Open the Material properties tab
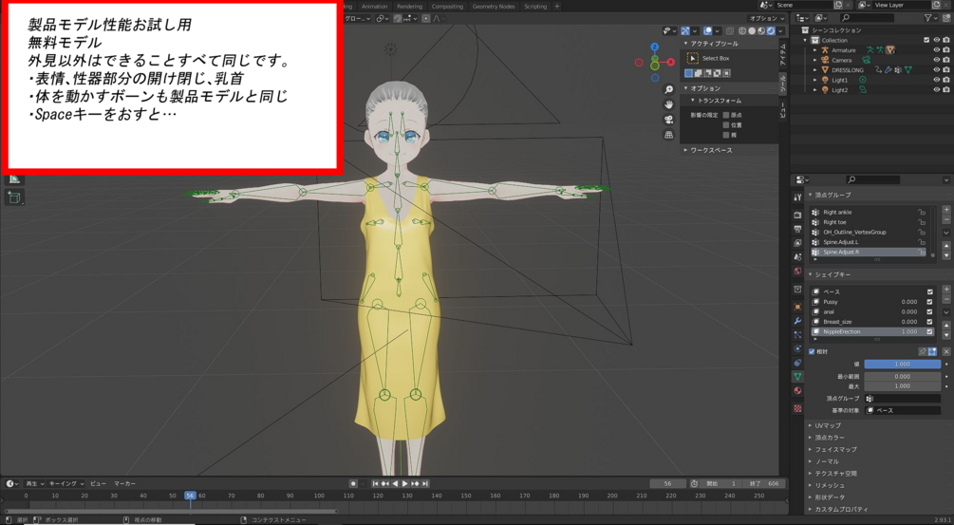 point(797,390)
